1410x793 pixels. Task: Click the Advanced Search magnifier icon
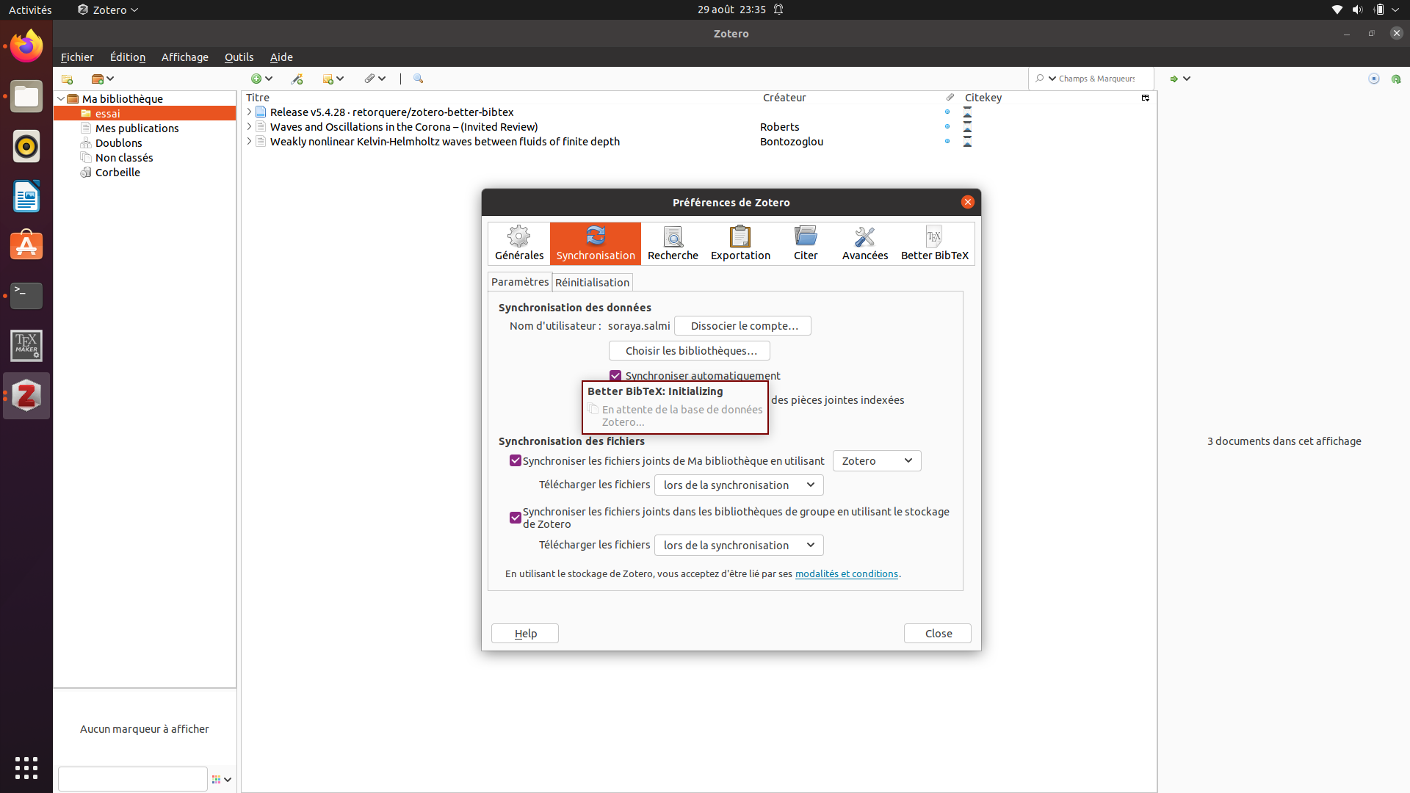click(418, 79)
